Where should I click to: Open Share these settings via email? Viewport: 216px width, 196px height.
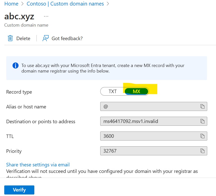38,165
